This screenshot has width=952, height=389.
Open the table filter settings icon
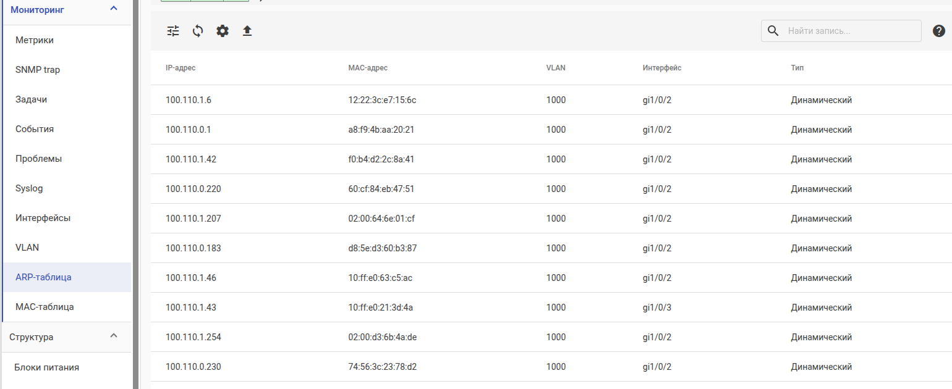click(173, 31)
